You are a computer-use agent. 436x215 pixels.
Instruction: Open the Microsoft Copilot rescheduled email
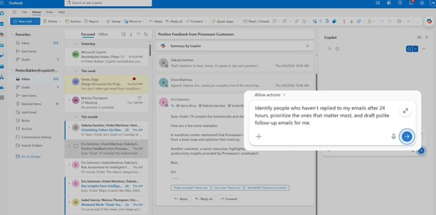coord(107,57)
